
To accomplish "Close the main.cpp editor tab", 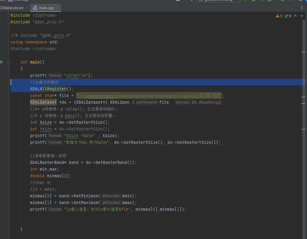I will [x=57, y=8].
